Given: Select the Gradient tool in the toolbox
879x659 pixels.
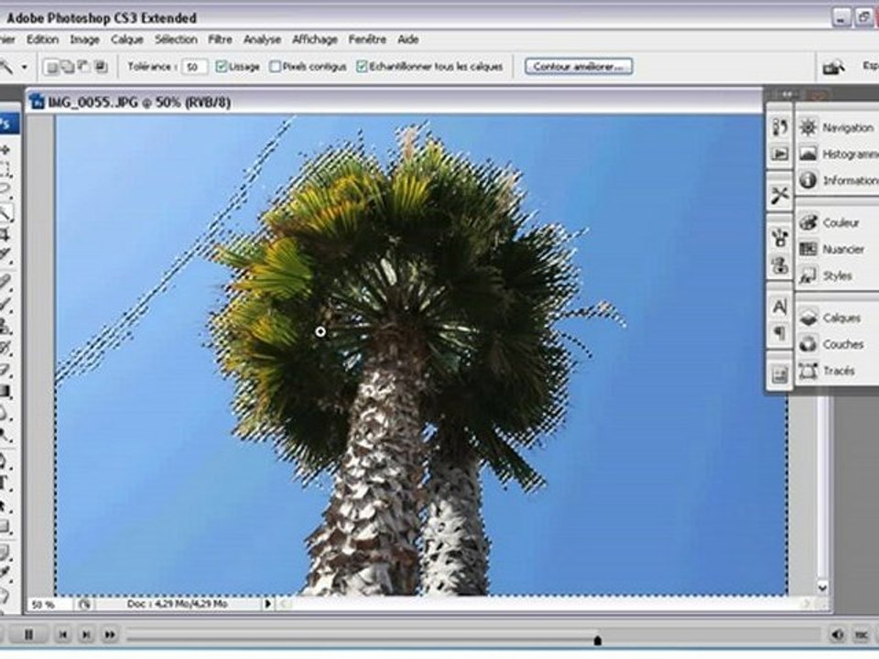Looking at the screenshot, I should click(x=5, y=391).
